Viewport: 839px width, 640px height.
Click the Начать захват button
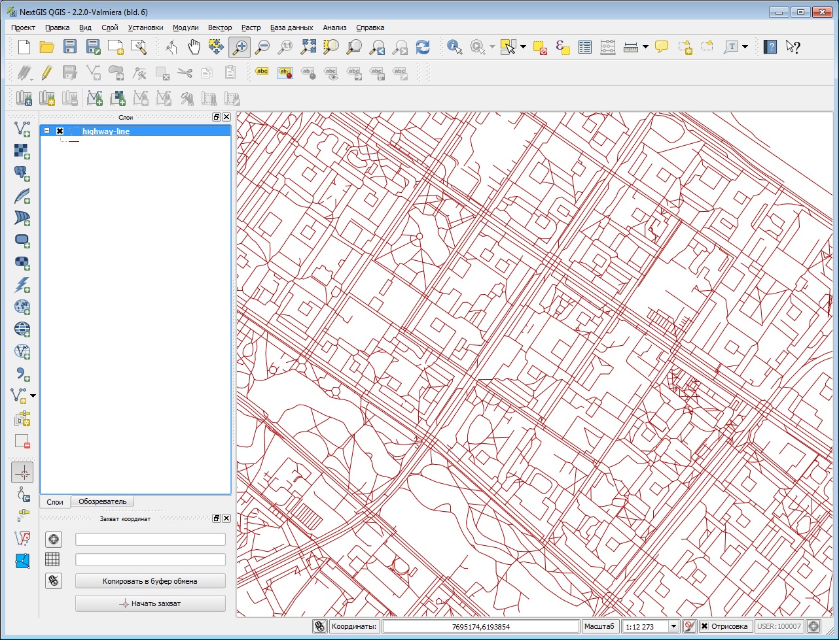click(150, 603)
